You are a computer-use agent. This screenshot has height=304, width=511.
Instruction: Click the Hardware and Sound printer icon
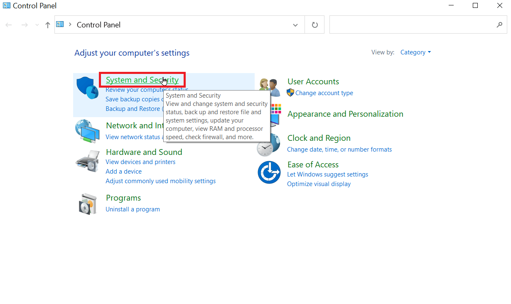tap(87, 162)
